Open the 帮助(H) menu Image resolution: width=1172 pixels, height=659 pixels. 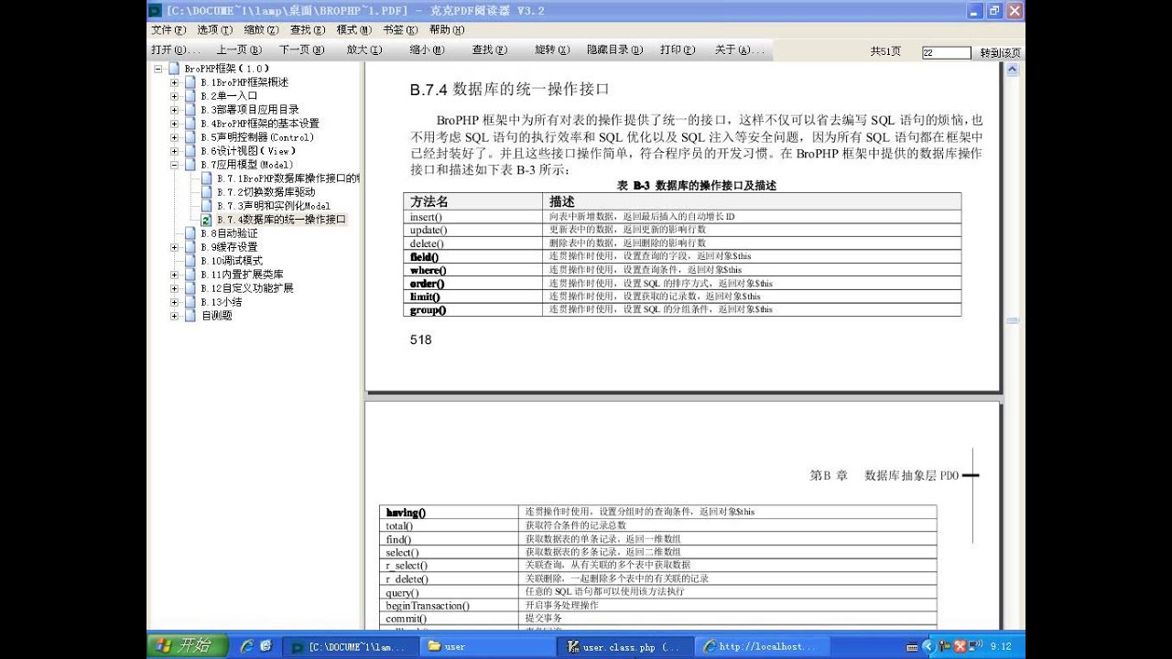coord(447,30)
